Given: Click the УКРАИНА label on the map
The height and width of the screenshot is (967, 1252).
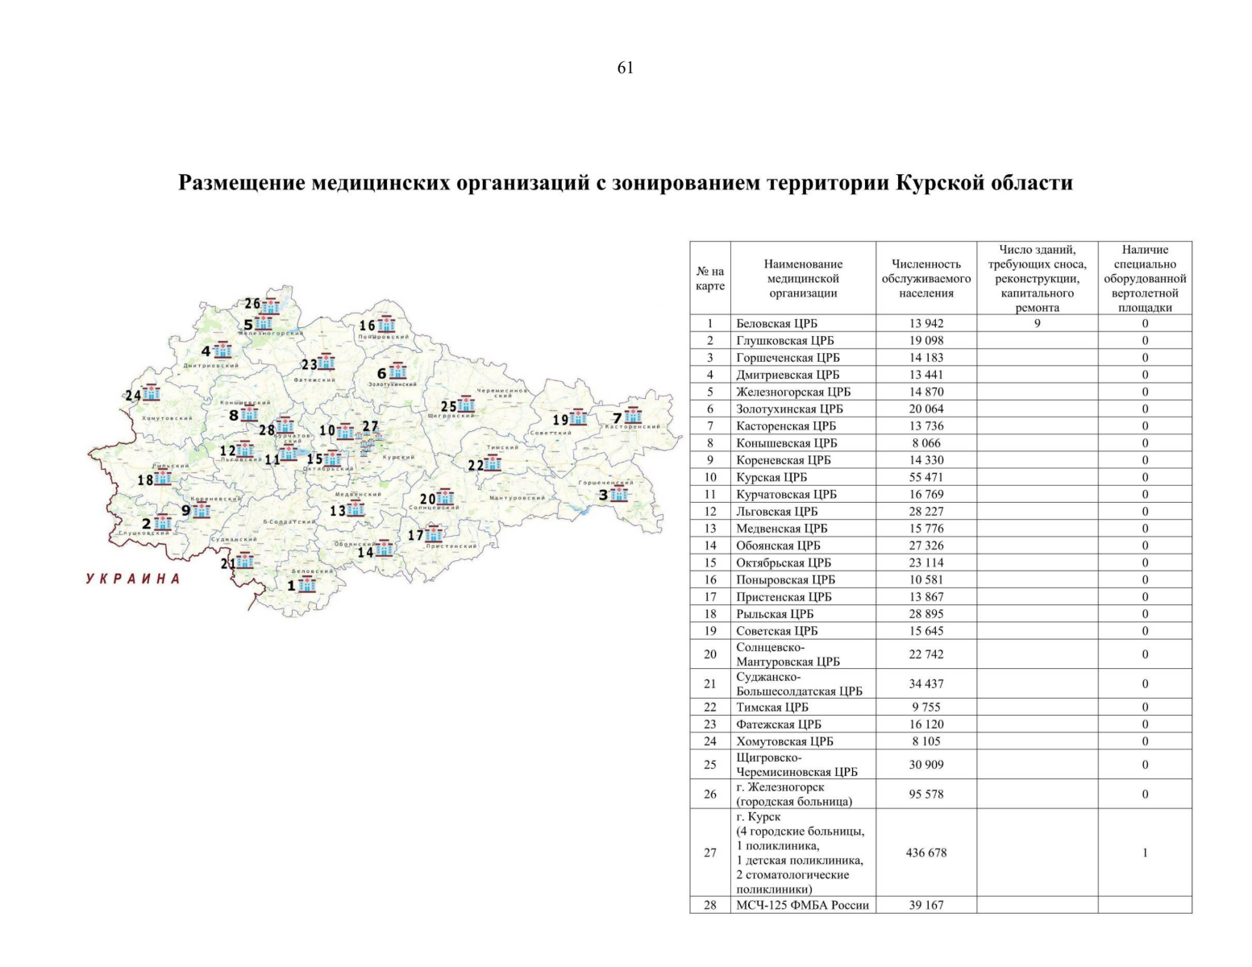Looking at the screenshot, I should point(132,579).
